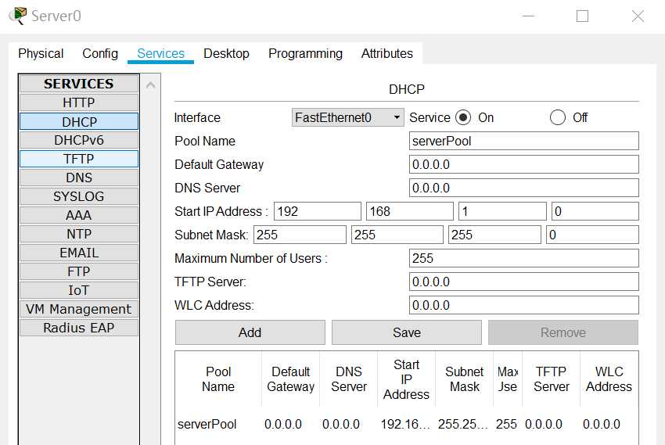
Task: Open the EMAIL service
Action: 79,253
